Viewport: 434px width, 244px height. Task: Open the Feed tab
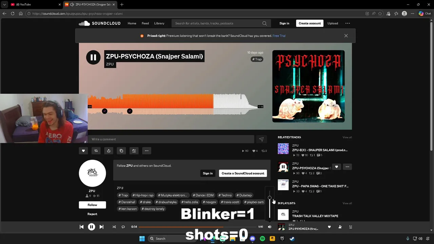tap(145, 23)
